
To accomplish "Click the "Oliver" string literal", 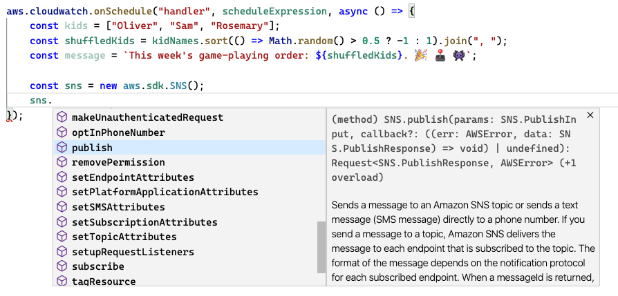I will tap(134, 26).
